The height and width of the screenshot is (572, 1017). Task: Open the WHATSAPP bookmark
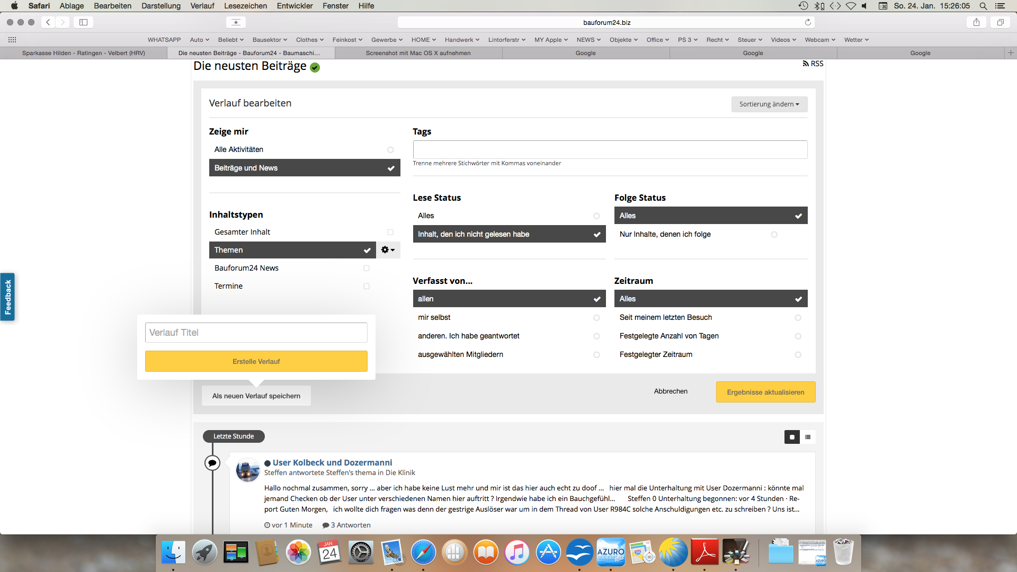pyautogui.click(x=164, y=40)
